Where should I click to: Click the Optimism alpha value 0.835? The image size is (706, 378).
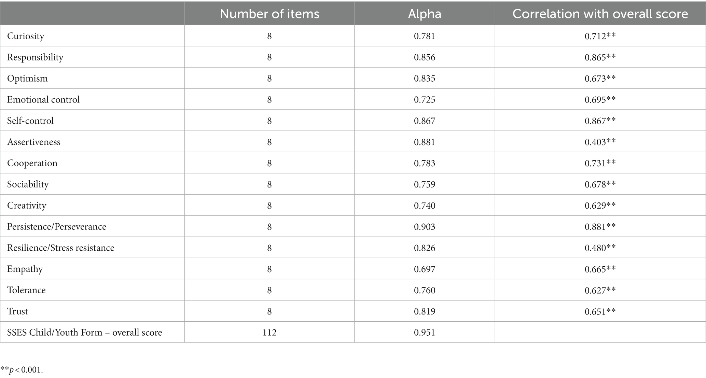425,79
